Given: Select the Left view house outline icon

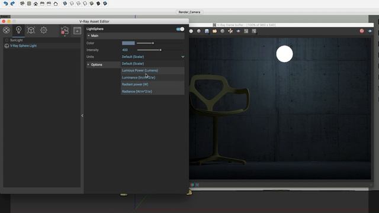Looking at the screenshot, I should point(56,4).
